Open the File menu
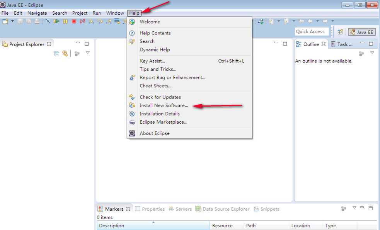This screenshot has height=230, width=380. [5, 13]
